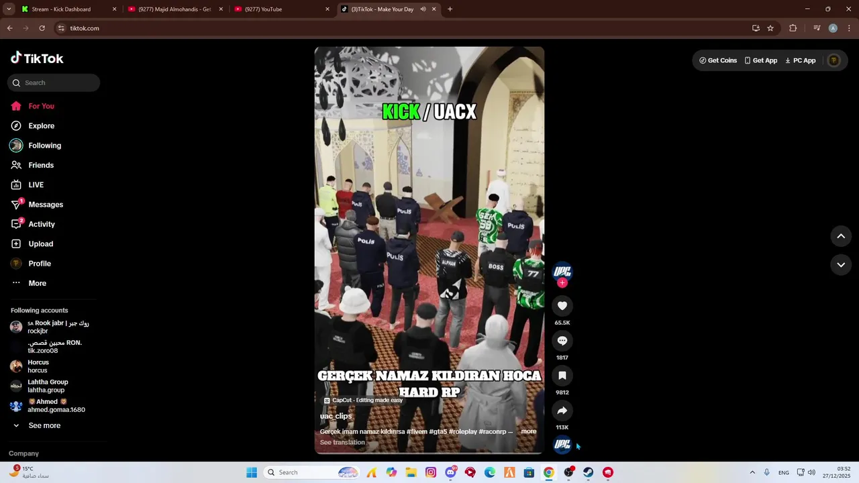Go to next video with down arrow

(841, 265)
